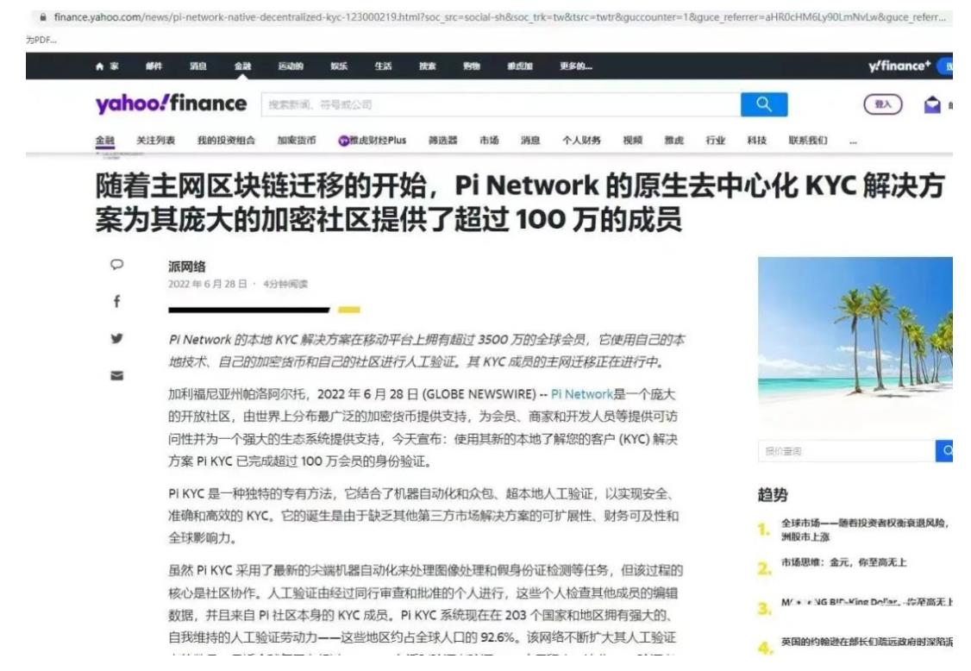Screen dimensions: 971x671
Task: Click the browser address bar URL
Action: pyautogui.click(x=499, y=17)
